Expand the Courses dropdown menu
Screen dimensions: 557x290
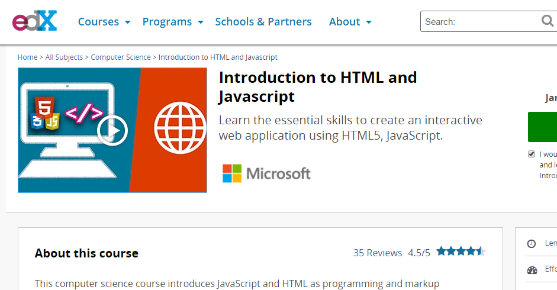click(104, 22)
